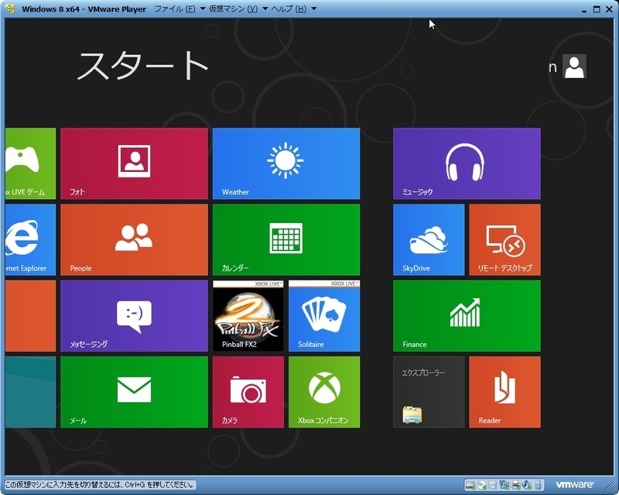Launch the Solitaire tile
The height and width of the screenshot is (495, 619).
324,316
